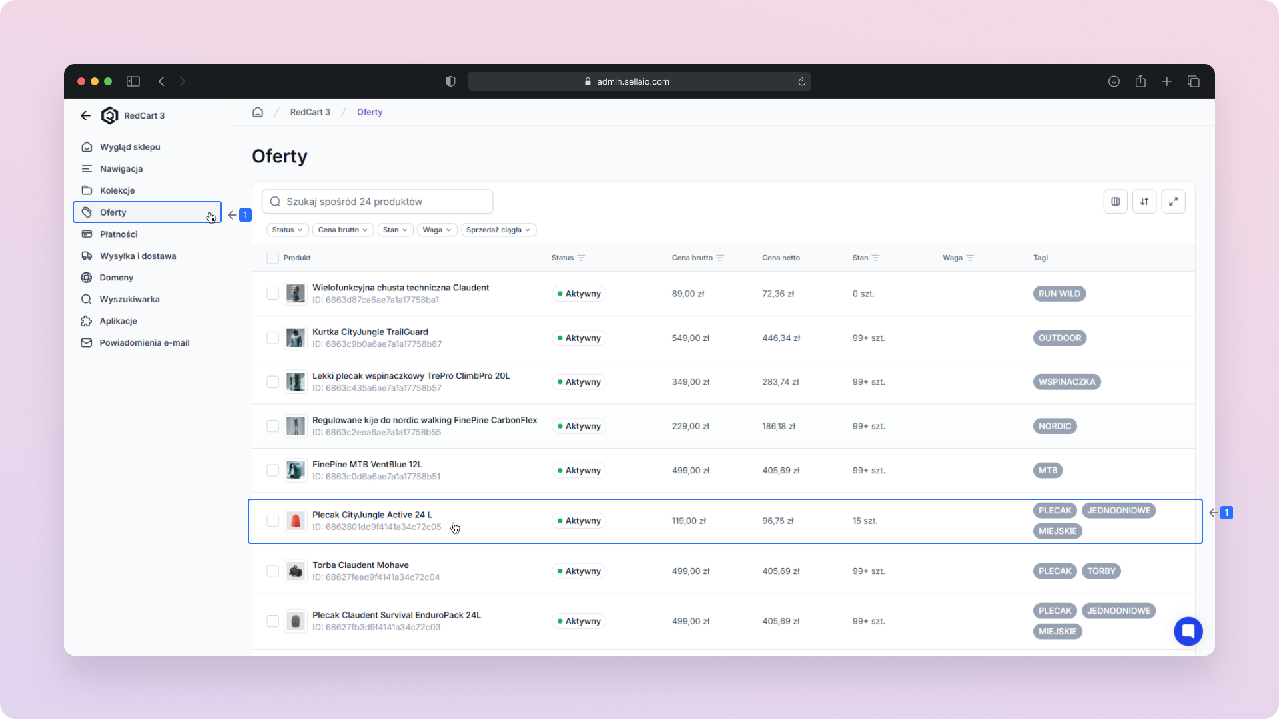Click the column layout icon button
Viewport: 1279px width, 719px height.
(x=1115, y=202)
